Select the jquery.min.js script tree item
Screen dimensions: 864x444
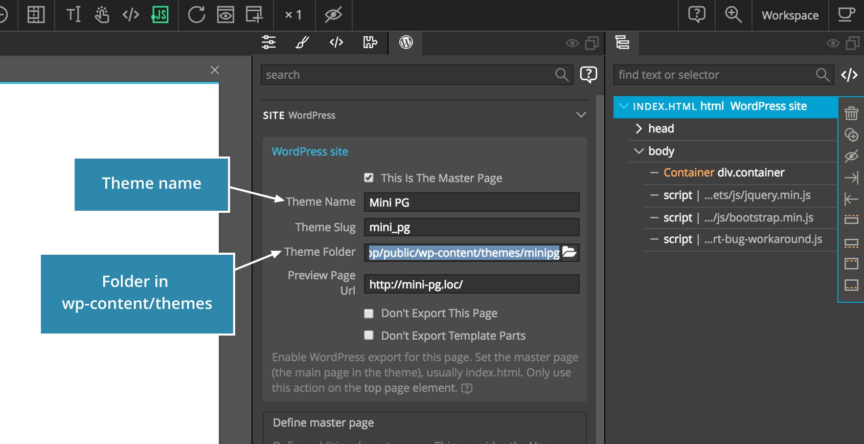[x=737, y=195]
